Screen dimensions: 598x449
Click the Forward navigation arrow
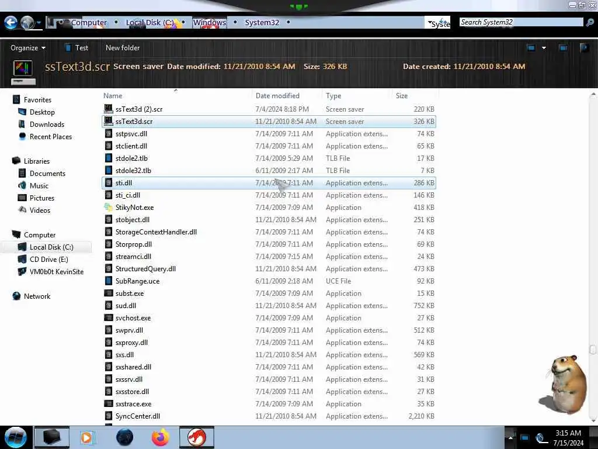pos(27,23)
